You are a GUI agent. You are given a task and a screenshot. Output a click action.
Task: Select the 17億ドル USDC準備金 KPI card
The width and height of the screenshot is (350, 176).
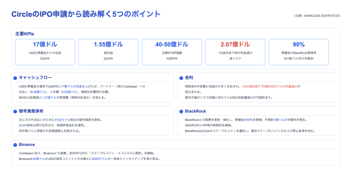pyautogui.click(x=45, y=52)
